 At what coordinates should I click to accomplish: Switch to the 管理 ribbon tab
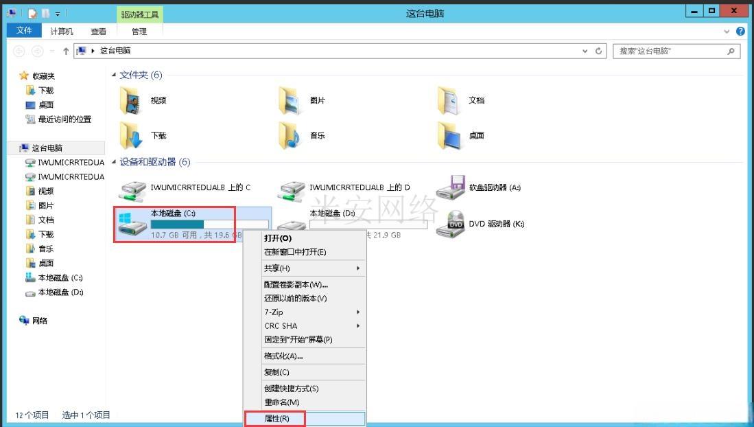[139, 32]
